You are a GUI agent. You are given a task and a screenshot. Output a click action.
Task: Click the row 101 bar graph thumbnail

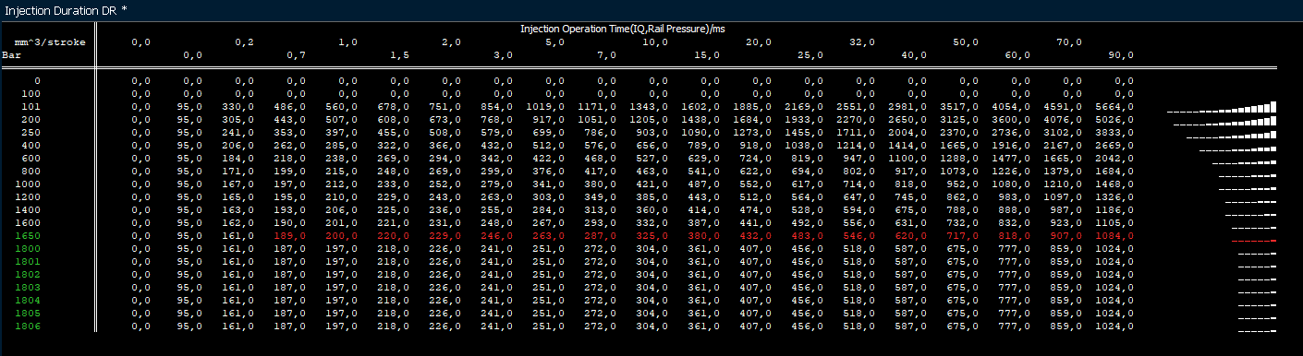tap(1221, 107)
